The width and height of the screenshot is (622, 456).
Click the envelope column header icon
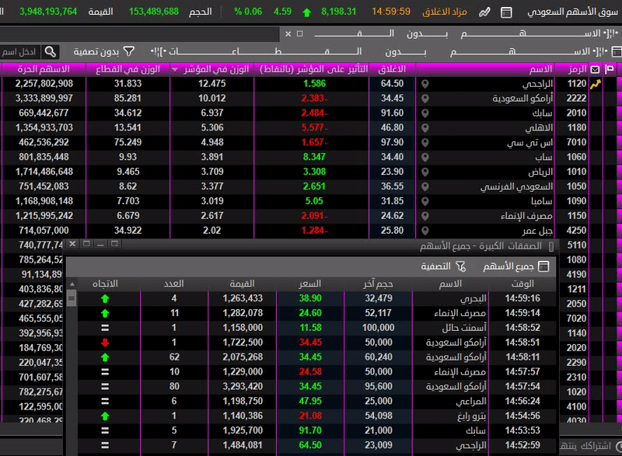pyautogui.click(x=596, y=69)
